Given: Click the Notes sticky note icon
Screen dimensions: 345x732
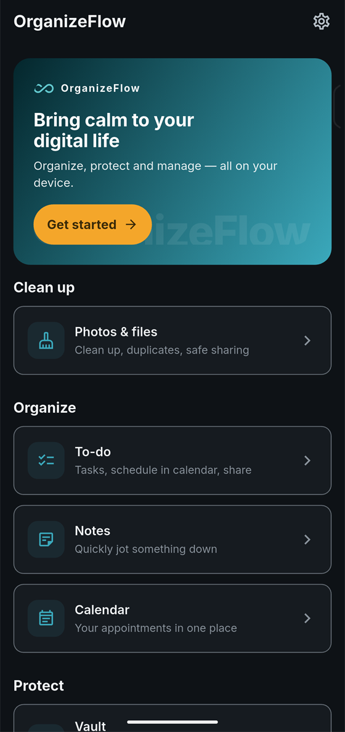Looking at the screenshot, I should click(x=46, y=539).
